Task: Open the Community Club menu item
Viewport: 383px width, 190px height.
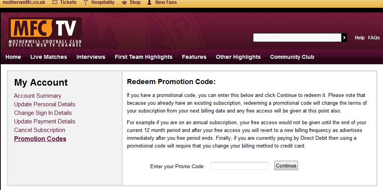Action: click(x=292, y=57)
